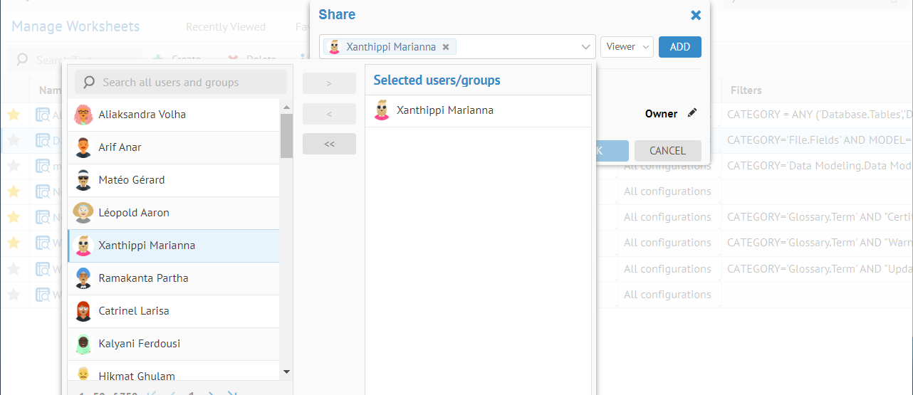Toggle favorite star on first worksheet row

pos(14,115)
